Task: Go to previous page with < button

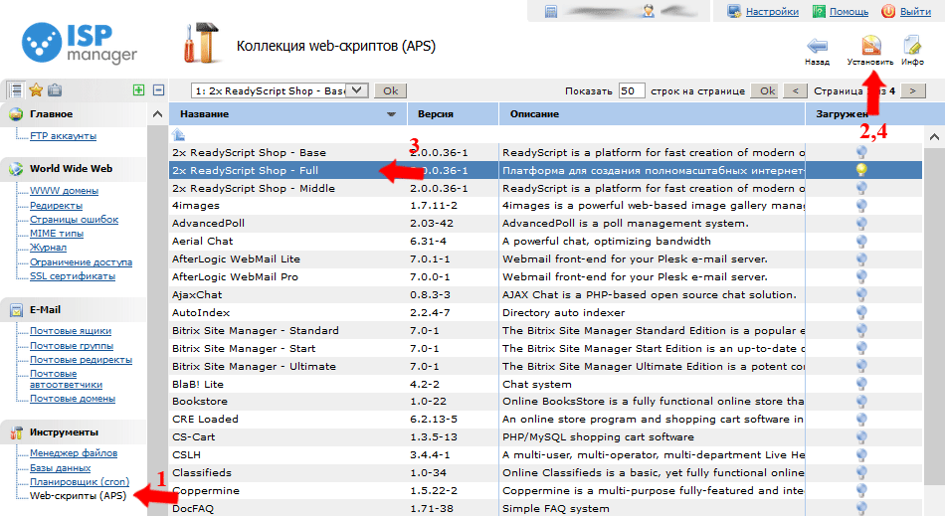Action: [796, 90]
